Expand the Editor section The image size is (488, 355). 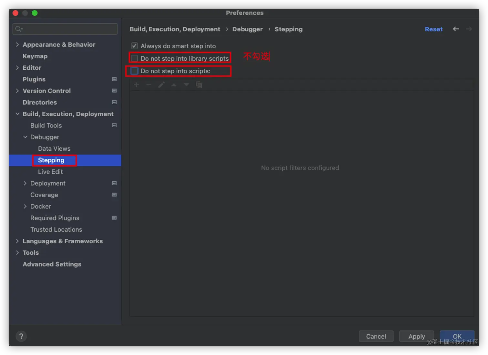click(x=17, y=68)
